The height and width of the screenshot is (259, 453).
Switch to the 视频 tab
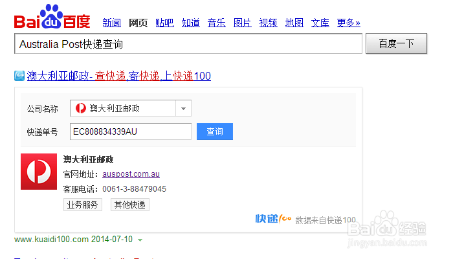[268, 23]
